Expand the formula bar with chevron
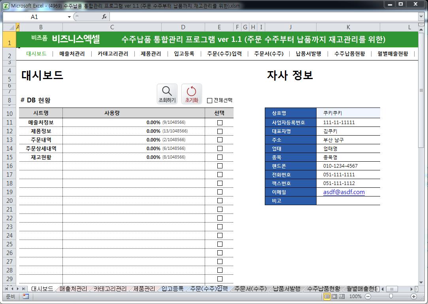Screen dimensions: 428x304 tap(421, 17)
